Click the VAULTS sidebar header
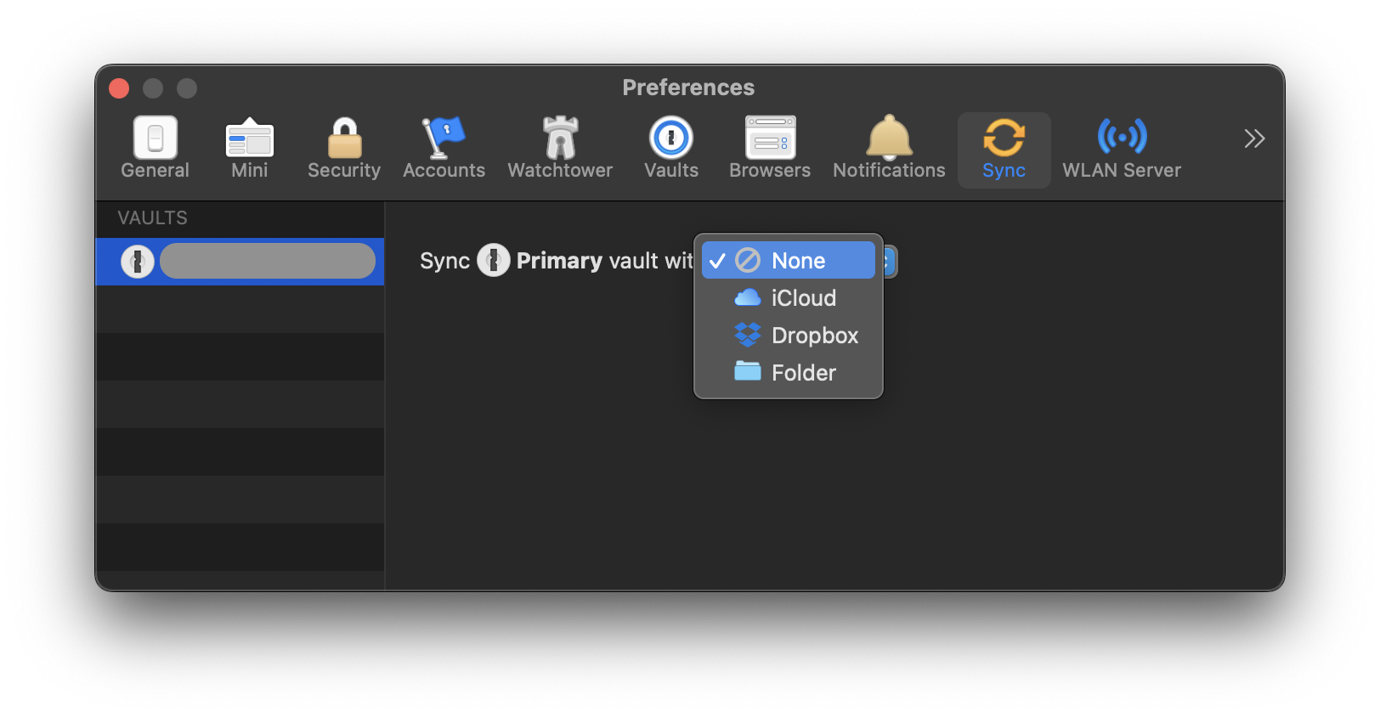Screen dimensions: 1380x717 [153, 218]
